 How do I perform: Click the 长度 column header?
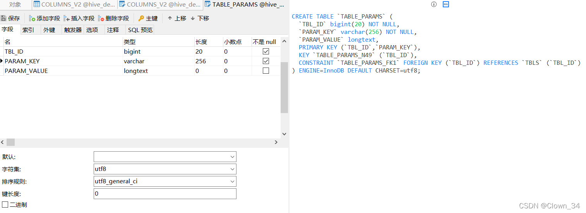208,42
